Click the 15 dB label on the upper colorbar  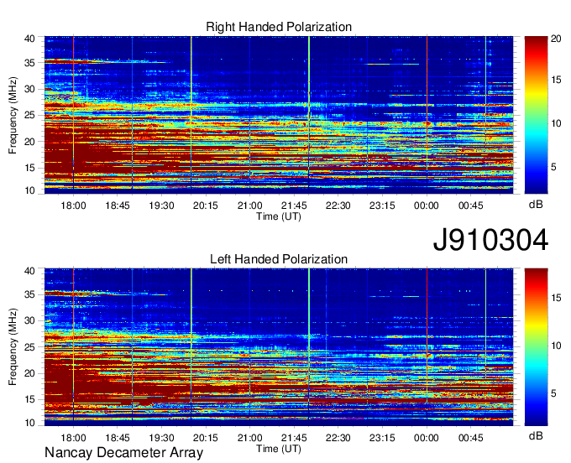[x=556, y=80]
